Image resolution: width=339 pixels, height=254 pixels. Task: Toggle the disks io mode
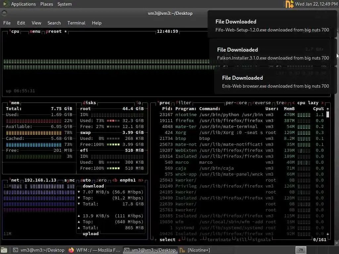[x=139, y=103]
